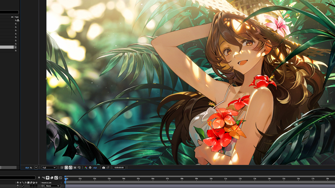Image resolution: width=335 pixels, height=188 pixels.
Task: Open the Show Channel color icon
Action: (x=86, y=168)
